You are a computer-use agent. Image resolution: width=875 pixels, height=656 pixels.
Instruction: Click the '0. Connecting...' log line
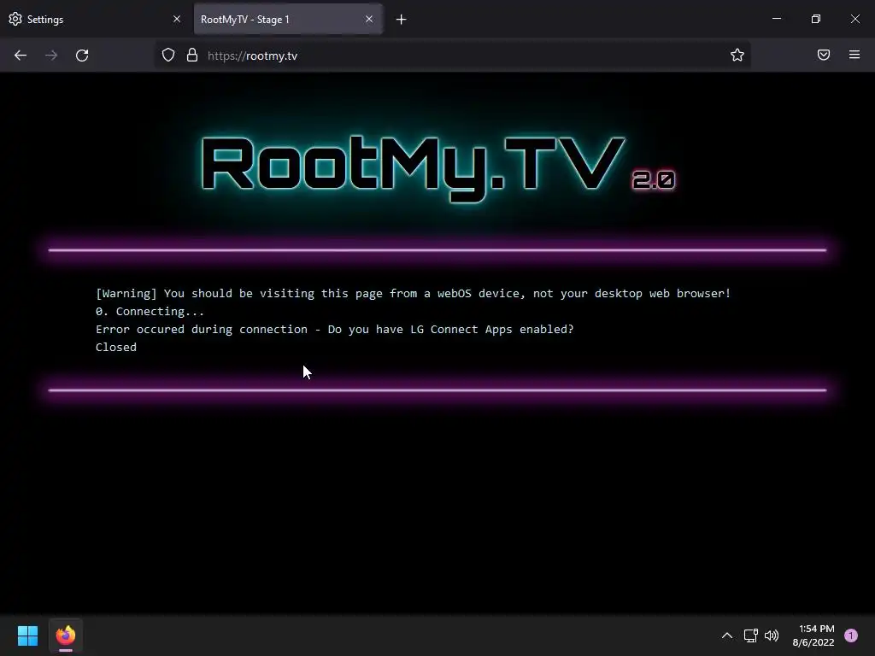(150, 311)
